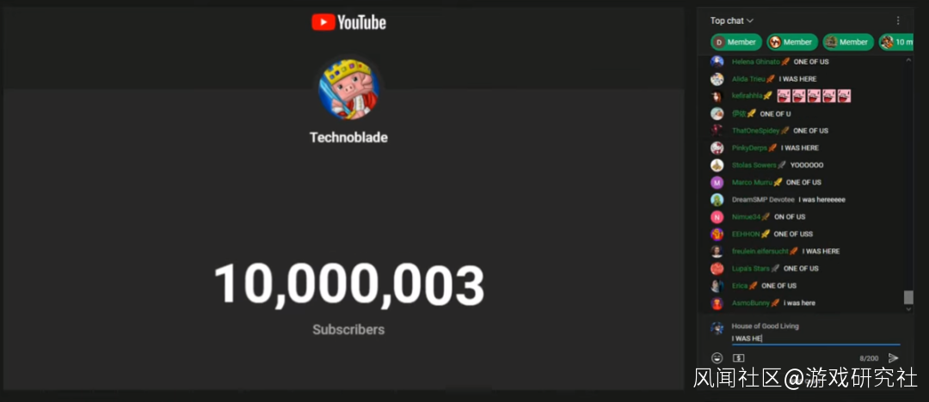Click the chat scrollbar thumb
Image resolution: width=929 pixels, height=402 pixels.
(908, 297)
